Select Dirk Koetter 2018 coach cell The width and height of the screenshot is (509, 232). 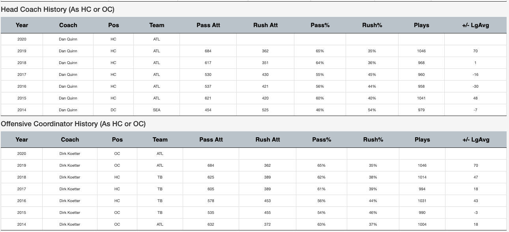(x=70, y=177)
